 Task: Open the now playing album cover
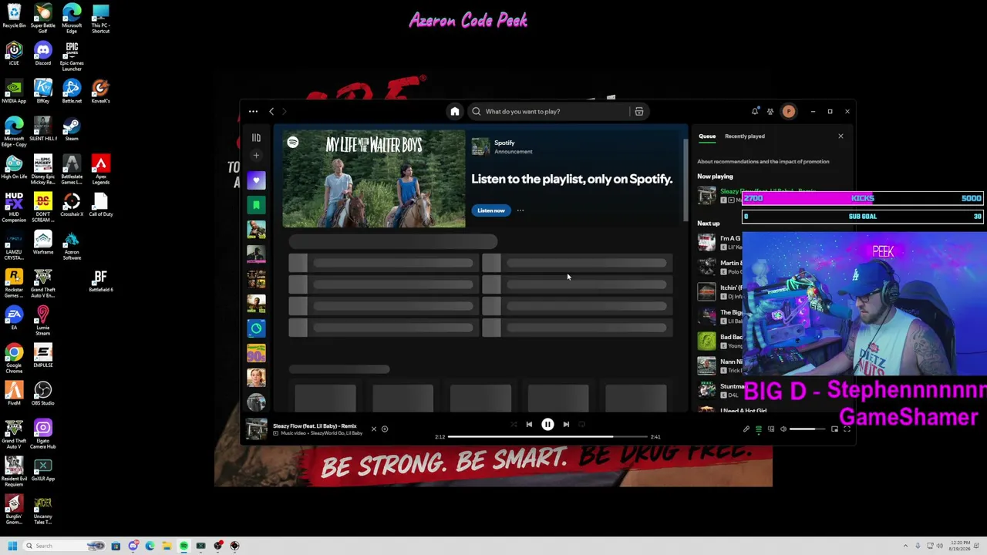click(x=256, y=429)
